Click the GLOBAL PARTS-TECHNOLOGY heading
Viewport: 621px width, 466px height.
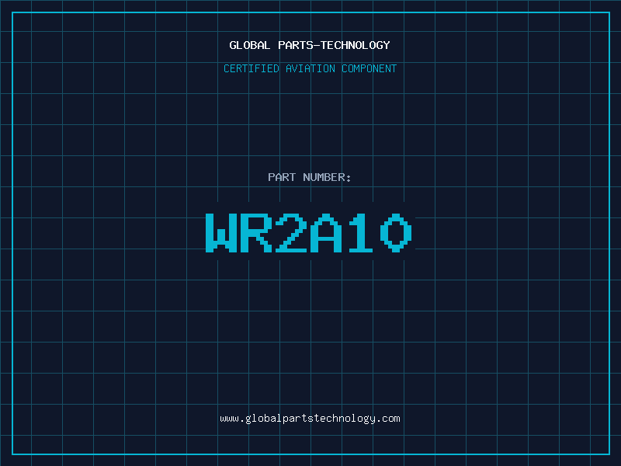pos(310,45)
